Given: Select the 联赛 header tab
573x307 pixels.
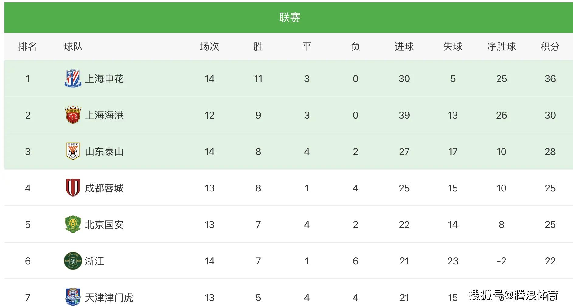Looking at the screenshot, I should pos(290,18).
